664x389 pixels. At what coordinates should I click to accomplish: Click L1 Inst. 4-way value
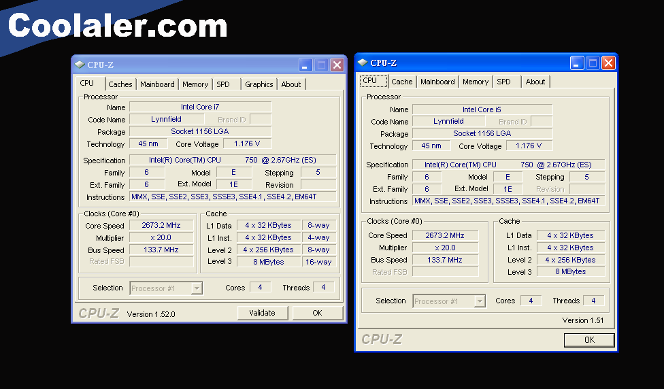(x=318, y=238)
